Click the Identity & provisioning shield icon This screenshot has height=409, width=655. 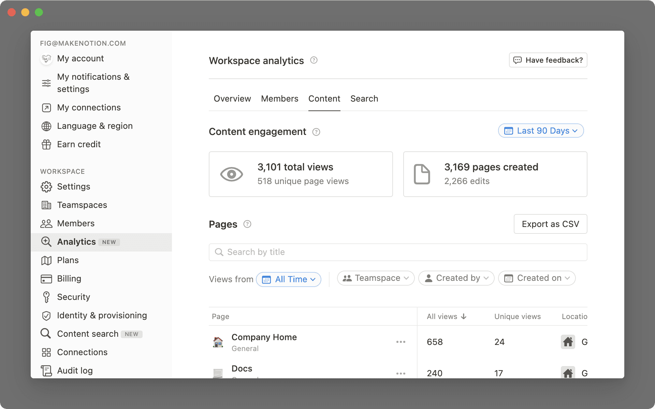tap(46, 315)
